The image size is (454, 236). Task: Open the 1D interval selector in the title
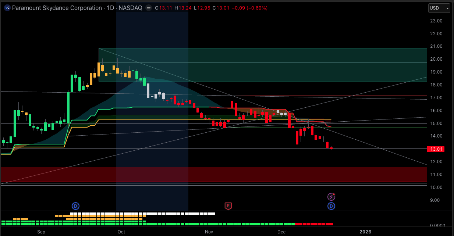(110, 8)
